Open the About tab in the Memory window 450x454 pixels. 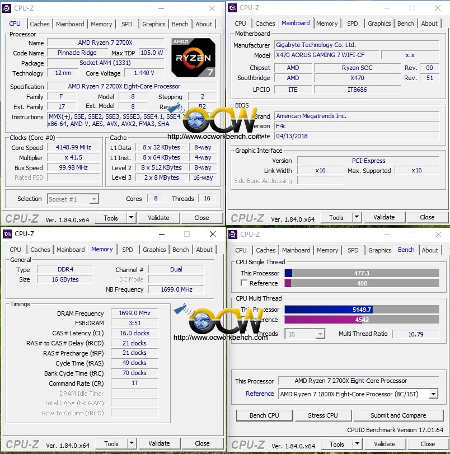[204, 250]
